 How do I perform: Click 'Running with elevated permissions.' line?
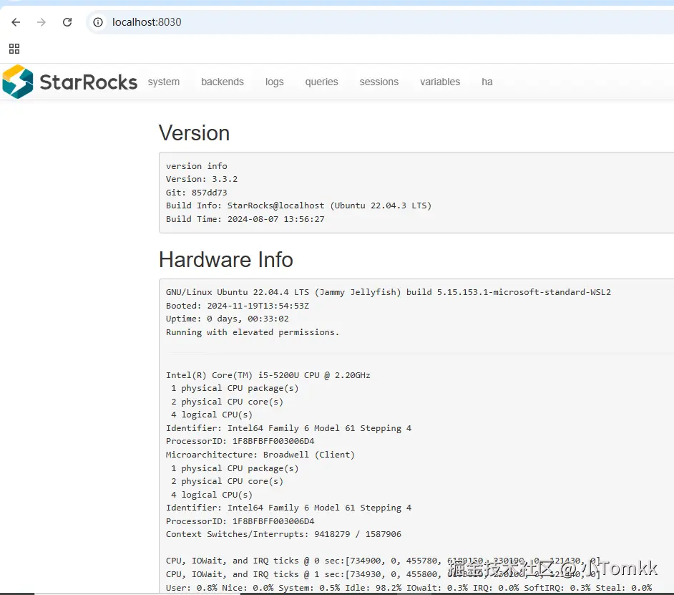point(253,332)
